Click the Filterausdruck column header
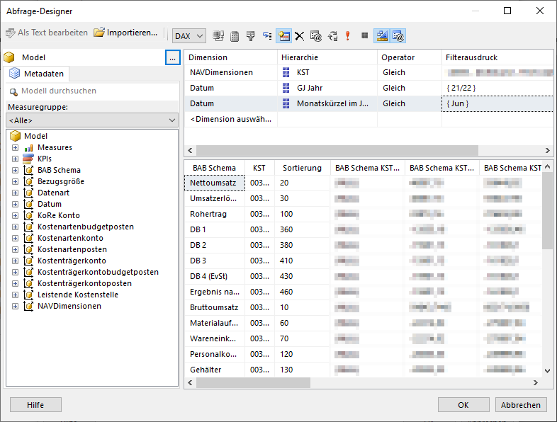 497,57
